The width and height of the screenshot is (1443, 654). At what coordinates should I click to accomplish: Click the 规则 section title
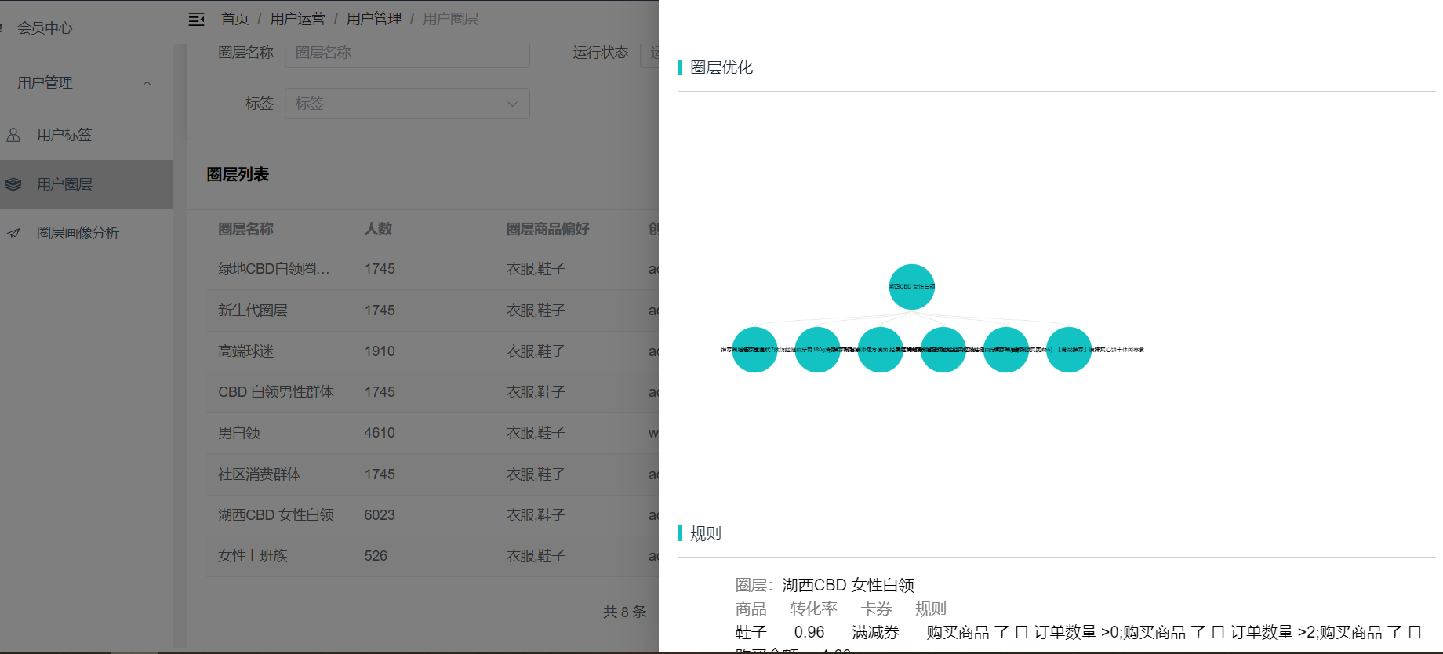click(706, 533)
